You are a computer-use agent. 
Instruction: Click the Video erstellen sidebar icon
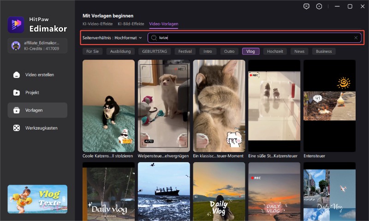coord(17,75)
